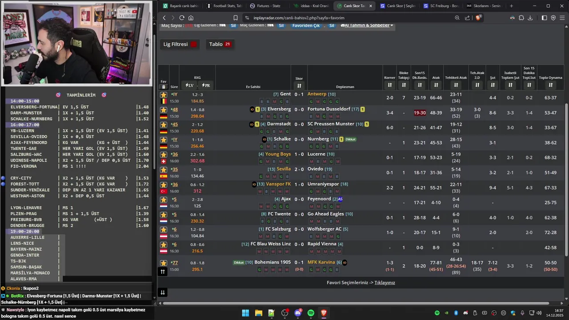Sort by Teh.Atak 2.D column arrows
569x320 pixels.
tap(477, 85)
